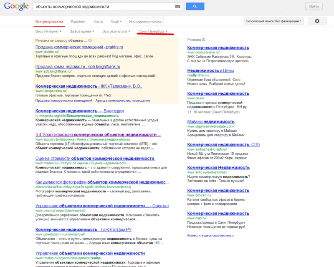Click the 'Войти' sign-in button

(314, 6)
